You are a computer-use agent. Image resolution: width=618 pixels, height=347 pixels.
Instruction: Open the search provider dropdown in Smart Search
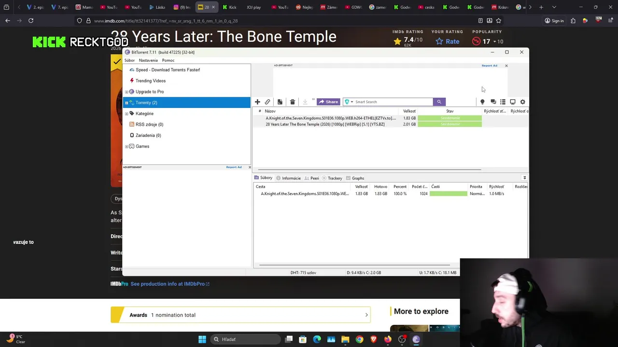coord(349,102)
